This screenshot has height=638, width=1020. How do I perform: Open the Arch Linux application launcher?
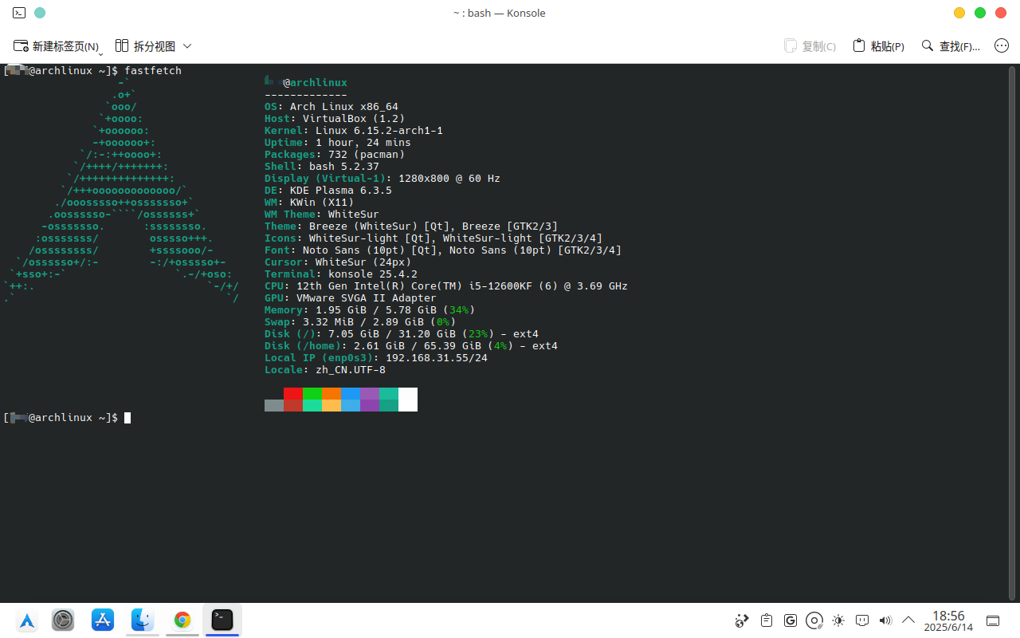pos(27,620)
